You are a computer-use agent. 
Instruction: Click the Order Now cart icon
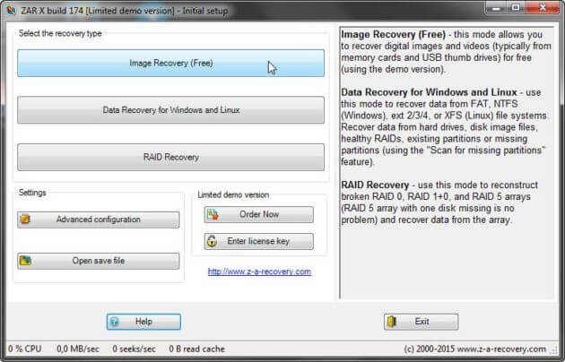213,214
